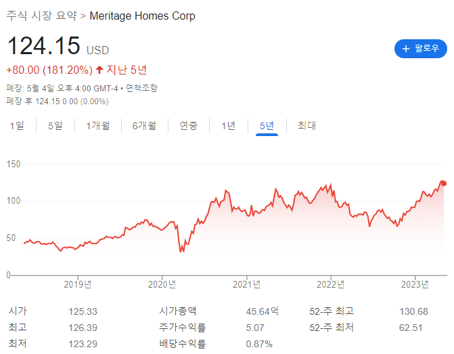Click the 52-주 최고 value 130.68
The width and height of the screenshot is (454, 354).
tap(414, 311)
